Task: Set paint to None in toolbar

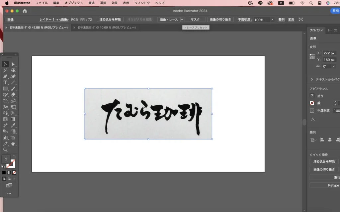Action: point(14,173)
